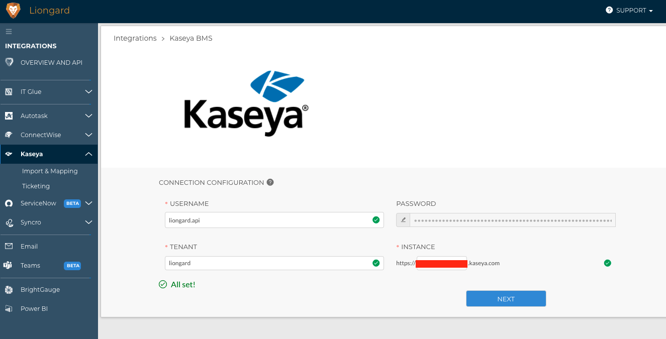Click into the Username input field

(x=274, y=220)
